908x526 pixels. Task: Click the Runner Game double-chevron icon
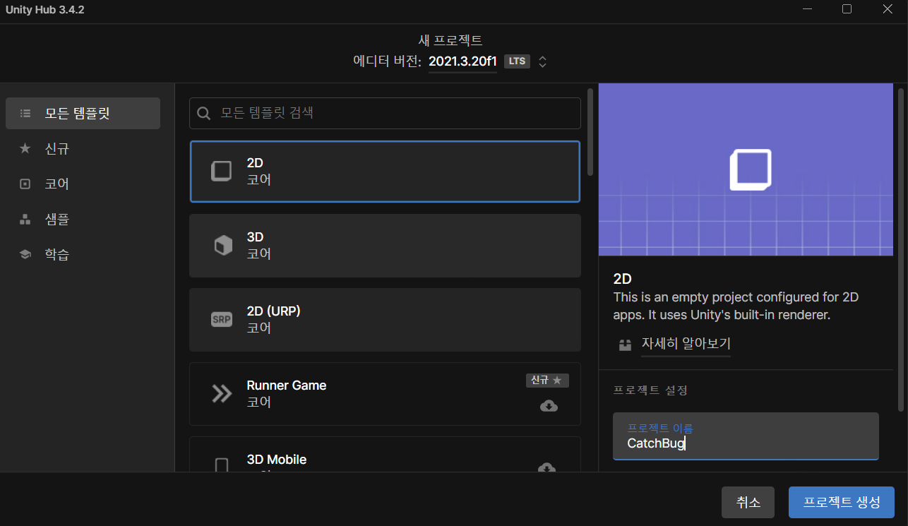click(222, 394)
